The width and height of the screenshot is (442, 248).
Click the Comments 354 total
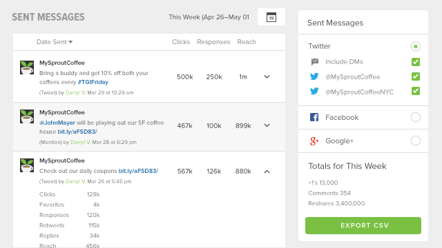coord(329,193)
